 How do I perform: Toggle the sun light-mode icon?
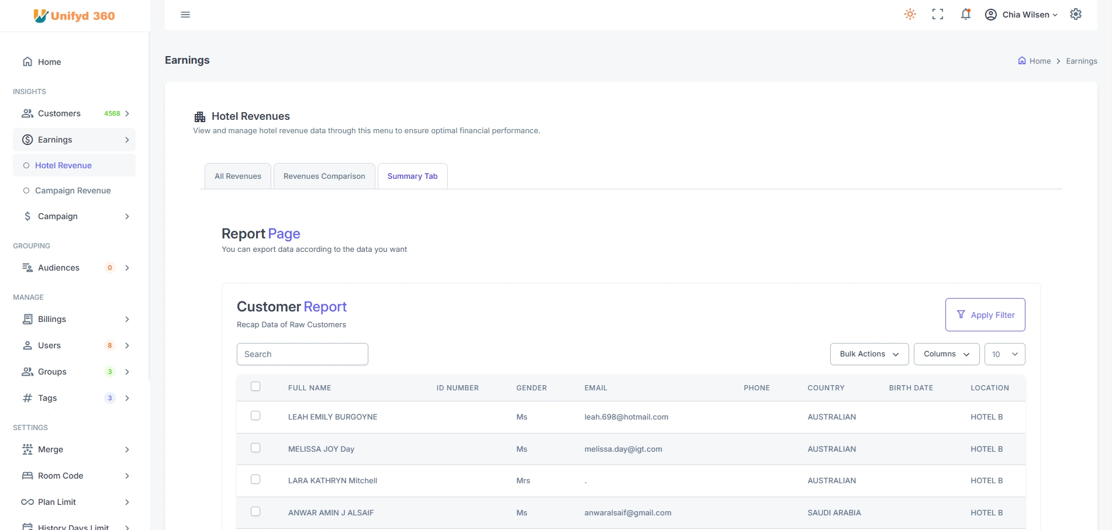tap(910, 15)
